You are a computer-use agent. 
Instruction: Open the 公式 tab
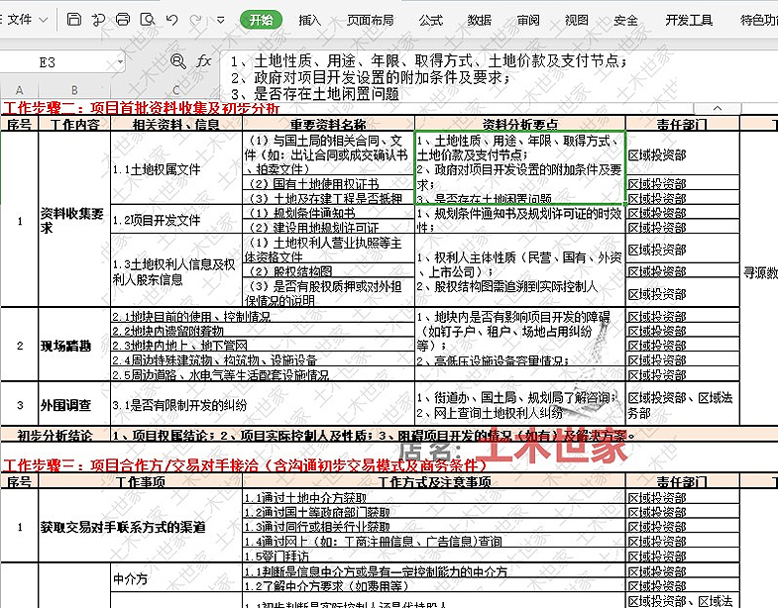click(431, 20)
